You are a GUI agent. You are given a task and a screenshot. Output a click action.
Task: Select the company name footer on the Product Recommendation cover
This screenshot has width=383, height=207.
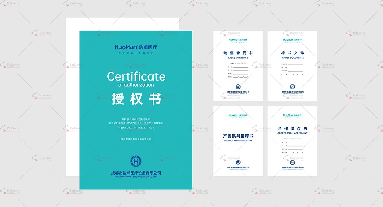pos(238,168)
